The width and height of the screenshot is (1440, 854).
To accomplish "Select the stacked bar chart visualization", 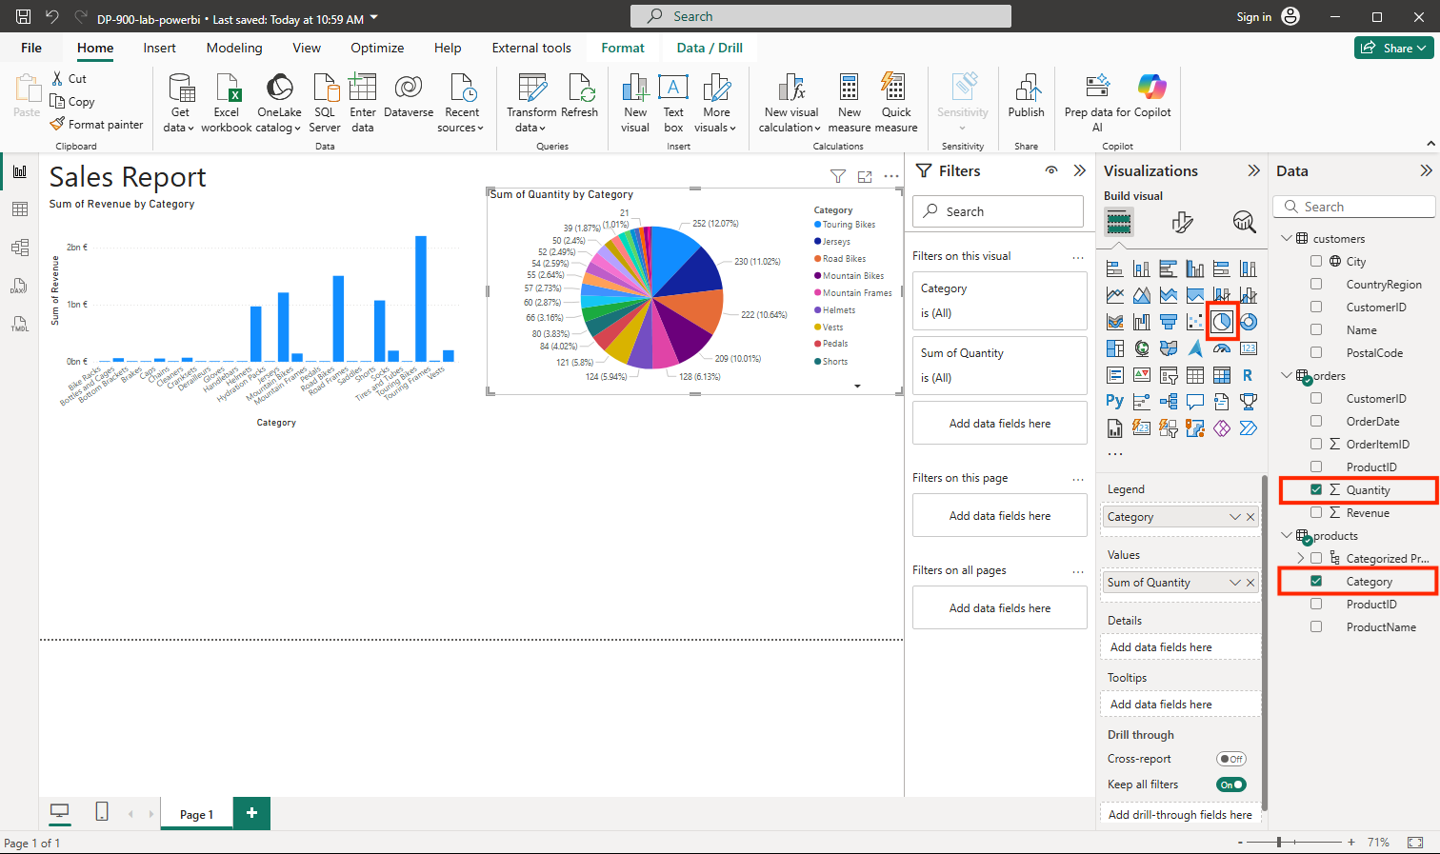I will [1115, 268].
